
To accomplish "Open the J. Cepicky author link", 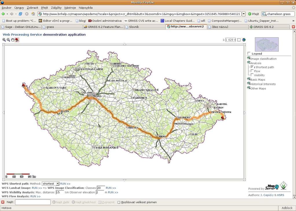I will pyautogui.click(x=267, y=195).
